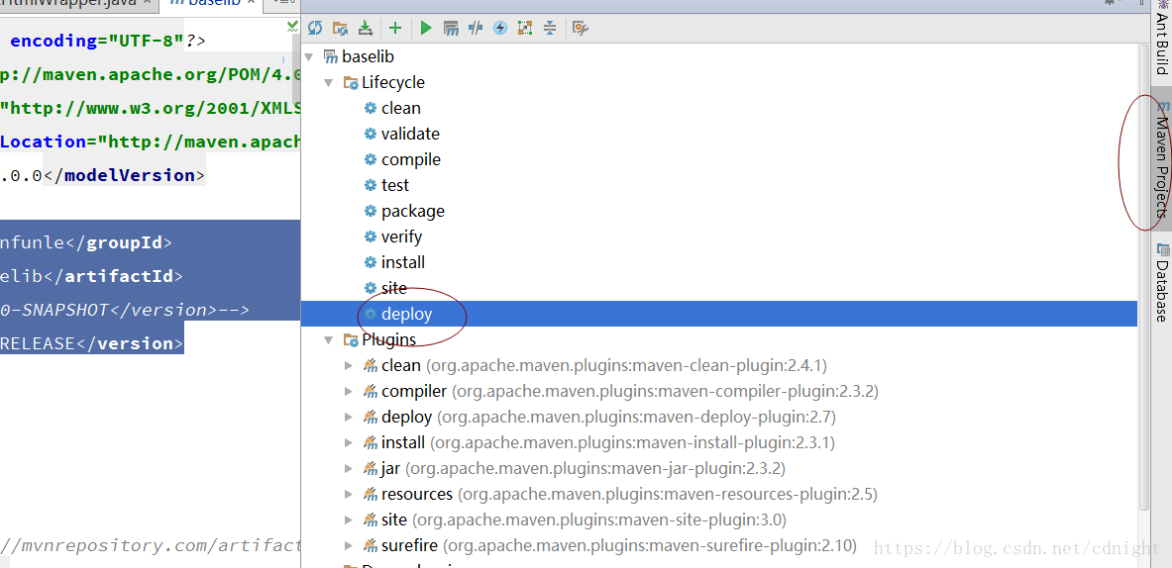Click the Maven tool window vertical scrollbar
This screenshot has width=1172, height=568.
click(x=1143, y=276)
